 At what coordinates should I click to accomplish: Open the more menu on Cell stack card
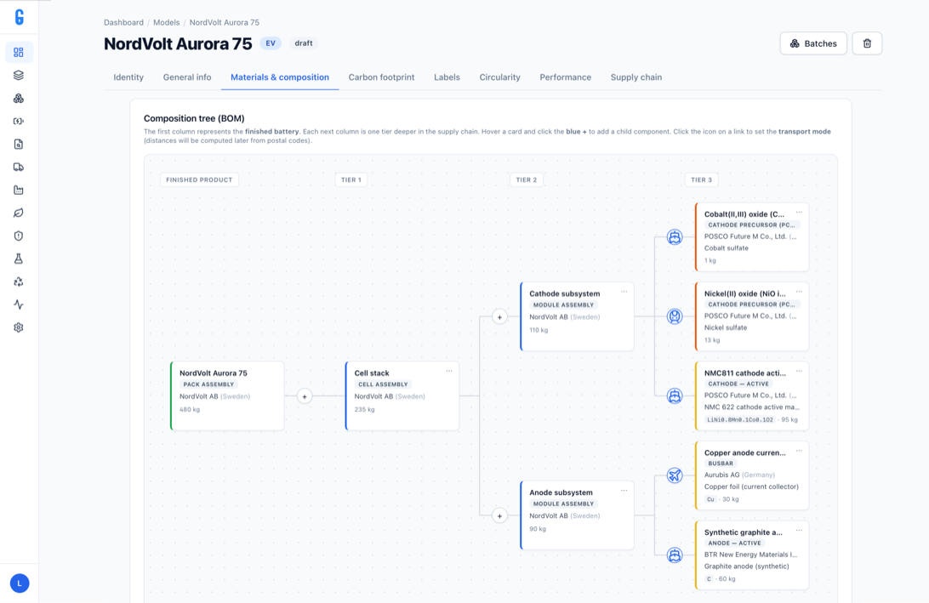click(x=449, y=372)
